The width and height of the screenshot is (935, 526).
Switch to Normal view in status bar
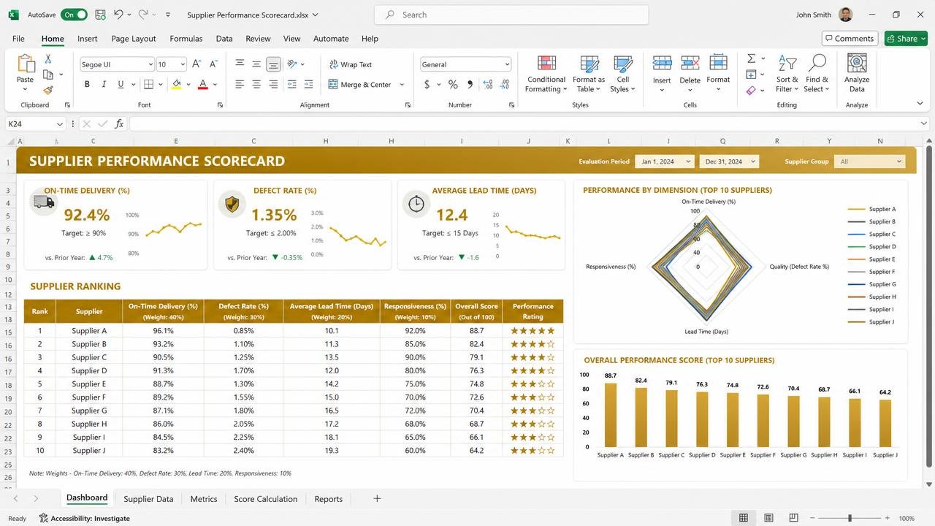tap(744, 518)
